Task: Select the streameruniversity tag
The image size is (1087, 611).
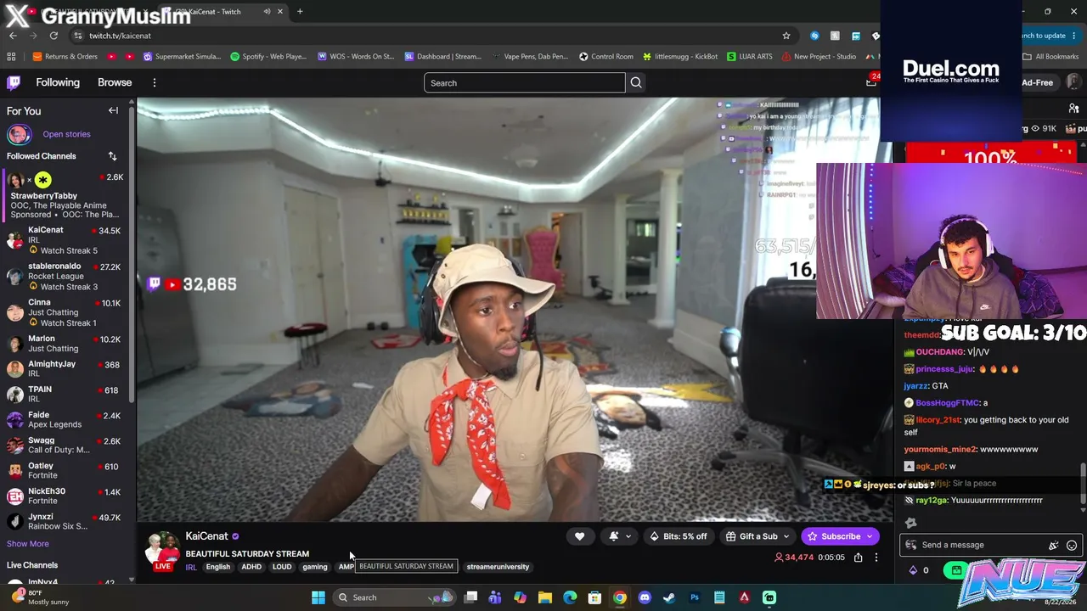Action: coord(498,567)
